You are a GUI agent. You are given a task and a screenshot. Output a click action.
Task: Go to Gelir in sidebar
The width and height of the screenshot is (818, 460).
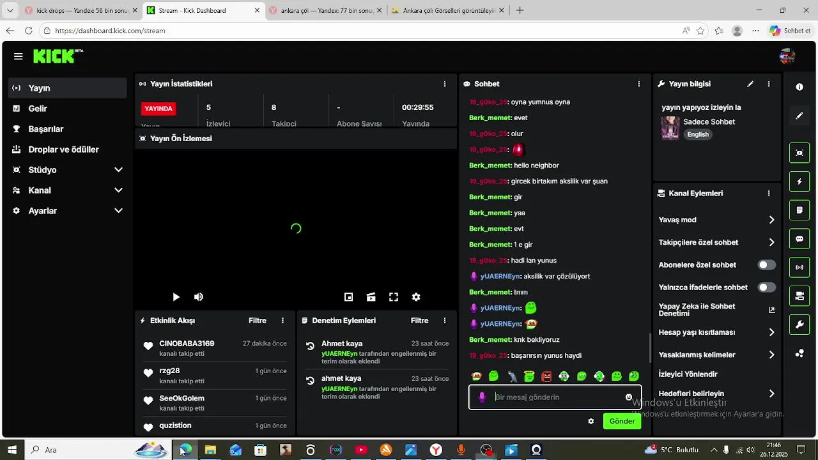click(x=68, y=109)
